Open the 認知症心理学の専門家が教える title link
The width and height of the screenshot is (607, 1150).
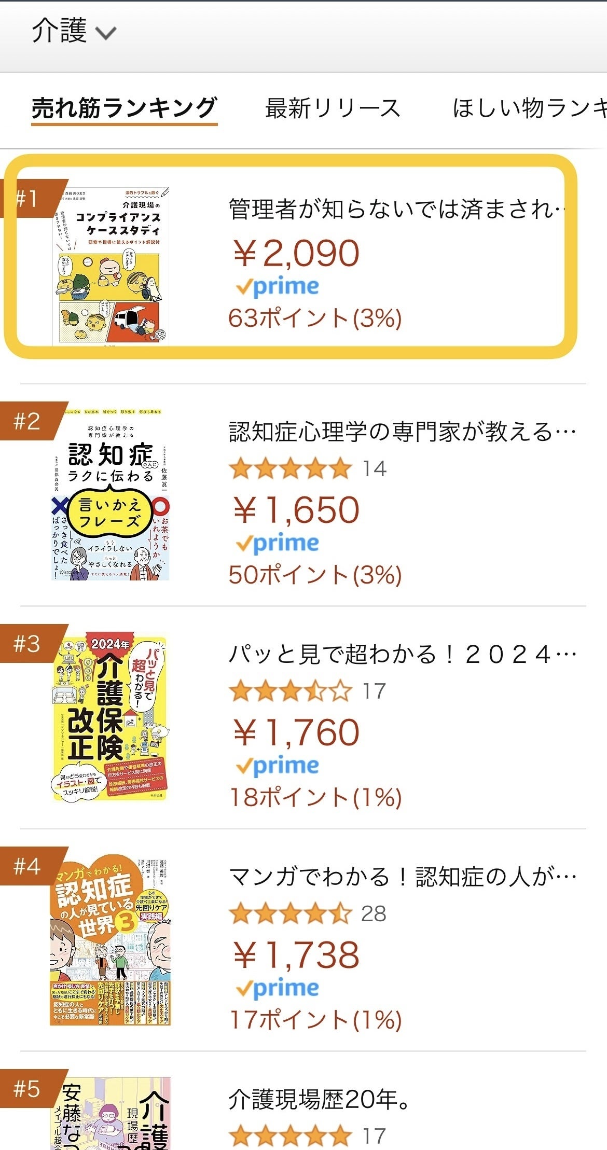pos(402,432)
